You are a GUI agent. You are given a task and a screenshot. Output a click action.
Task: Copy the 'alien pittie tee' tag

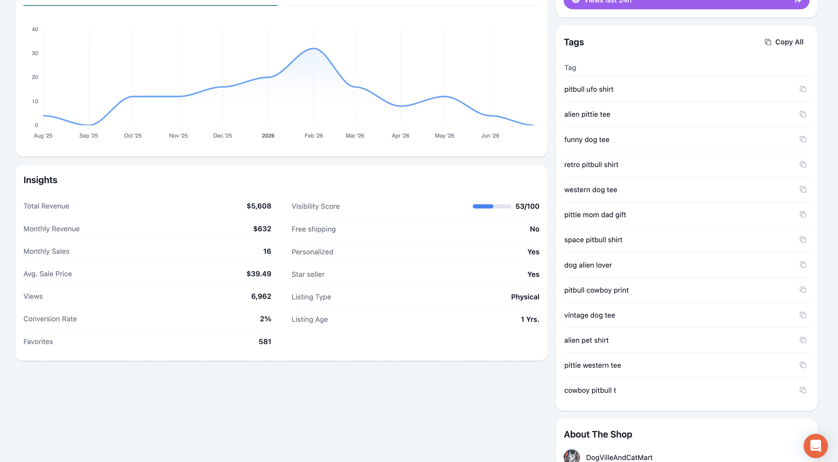[803, 114]
